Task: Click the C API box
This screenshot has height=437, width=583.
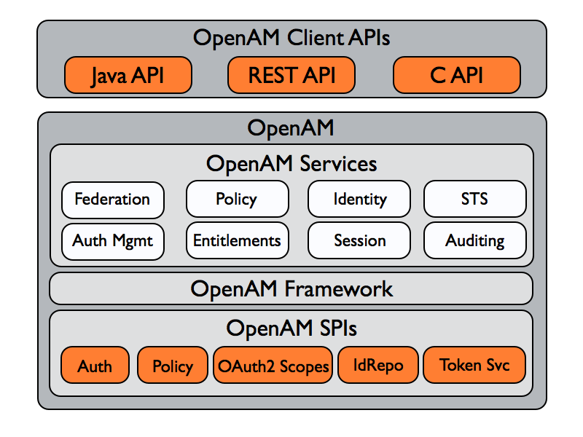Action: (x=457, y=75)
